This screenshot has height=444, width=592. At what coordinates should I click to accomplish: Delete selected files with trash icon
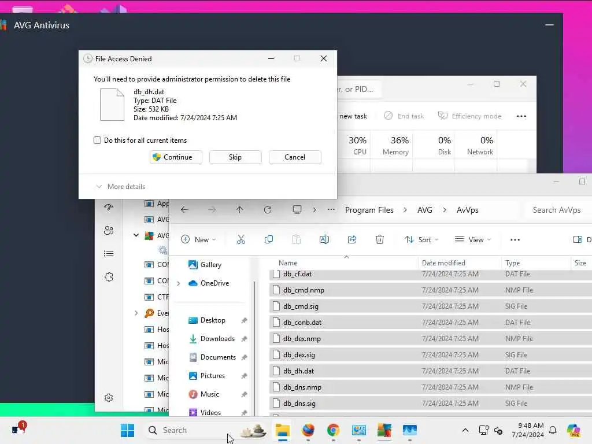[380, 240]
